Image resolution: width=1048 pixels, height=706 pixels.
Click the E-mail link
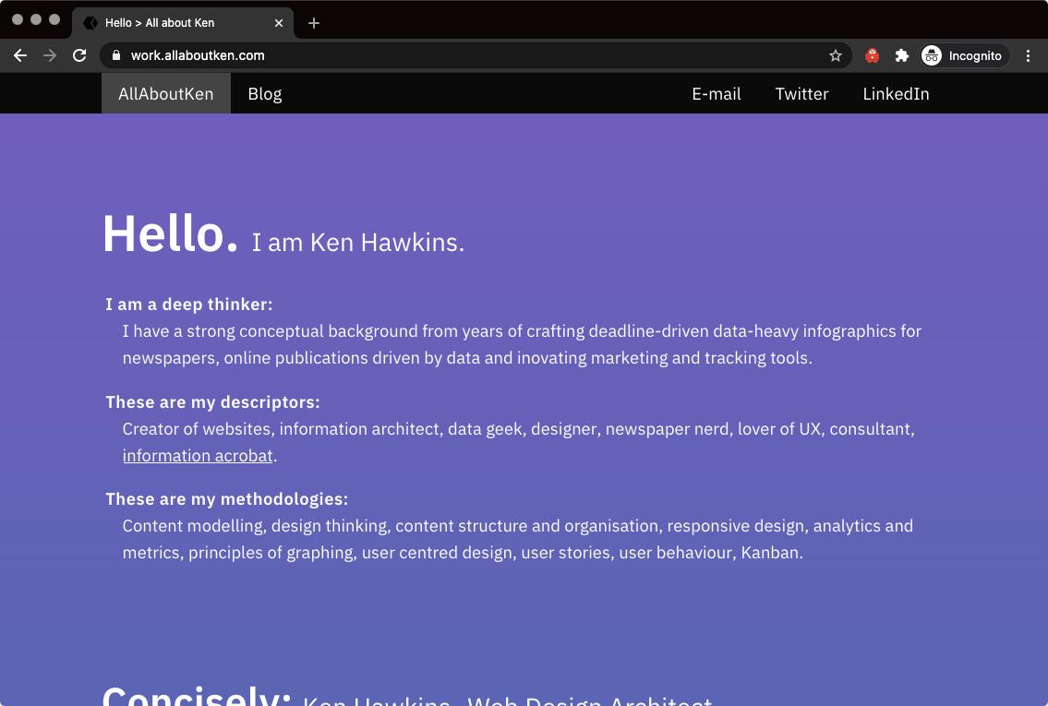[x=716, y=93]
